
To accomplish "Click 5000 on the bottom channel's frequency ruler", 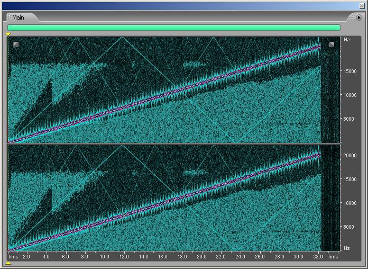I will 348,227.
